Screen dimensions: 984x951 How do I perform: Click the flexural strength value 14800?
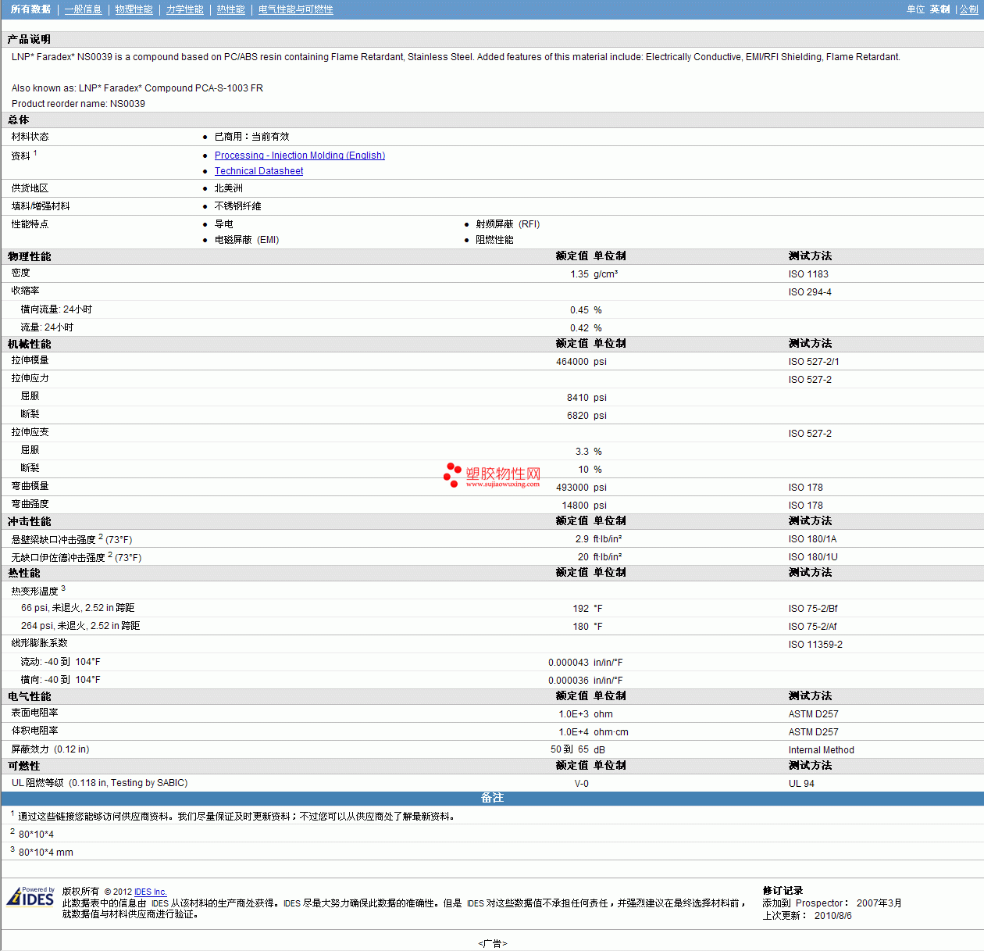pyautogui.click(x=576, y=506)
